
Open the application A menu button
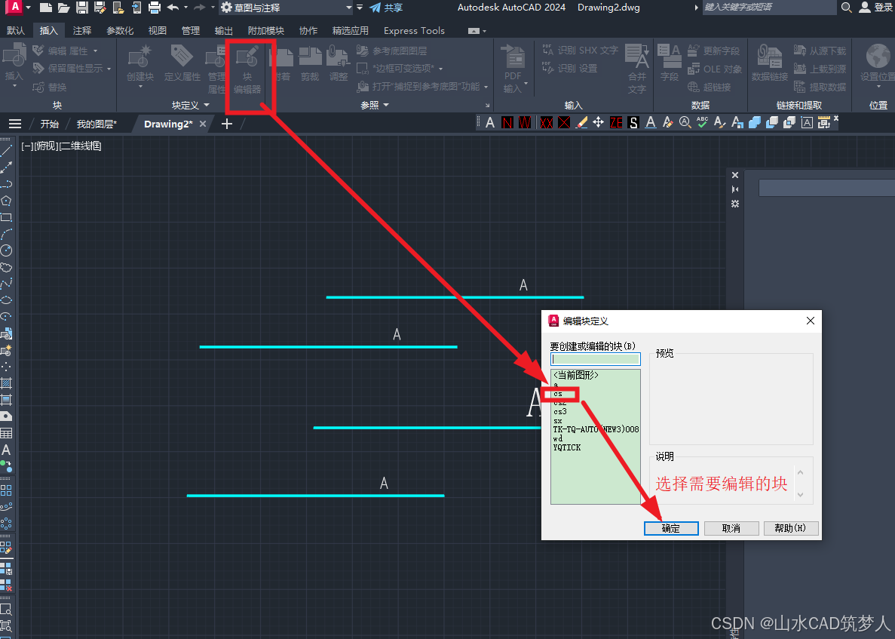point(15,7)
